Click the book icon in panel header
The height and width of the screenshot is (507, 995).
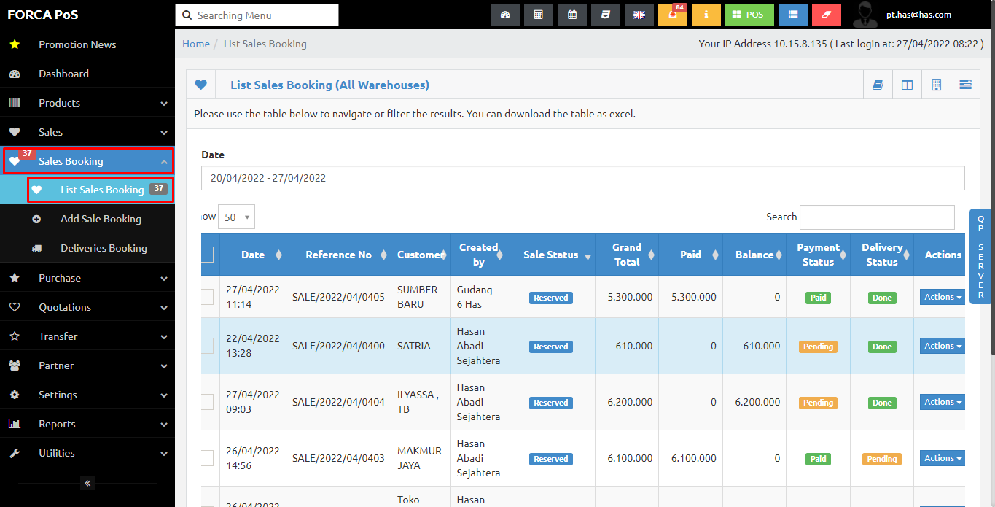(878, 85)
